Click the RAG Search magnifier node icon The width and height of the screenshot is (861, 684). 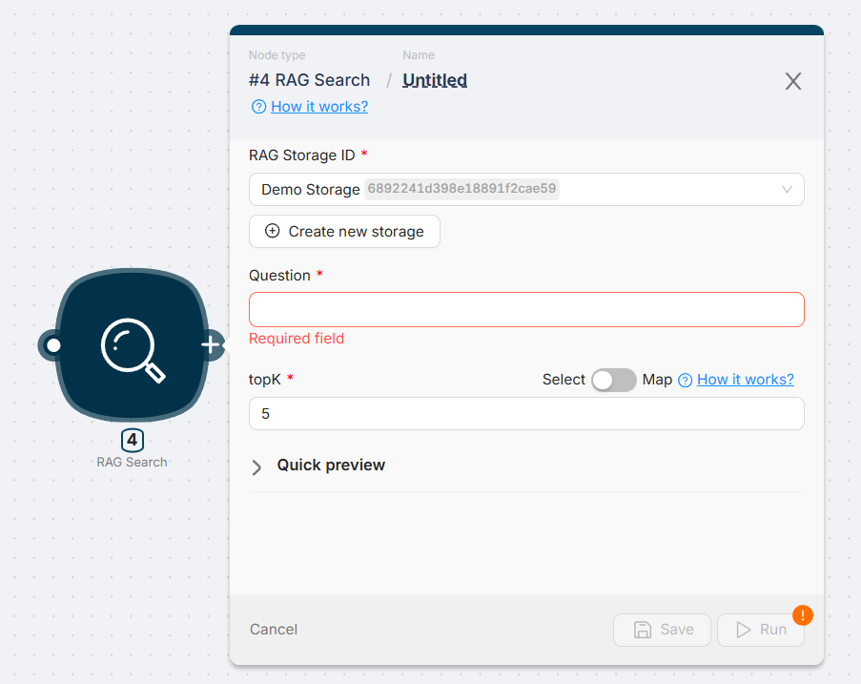tap(132, 344)
